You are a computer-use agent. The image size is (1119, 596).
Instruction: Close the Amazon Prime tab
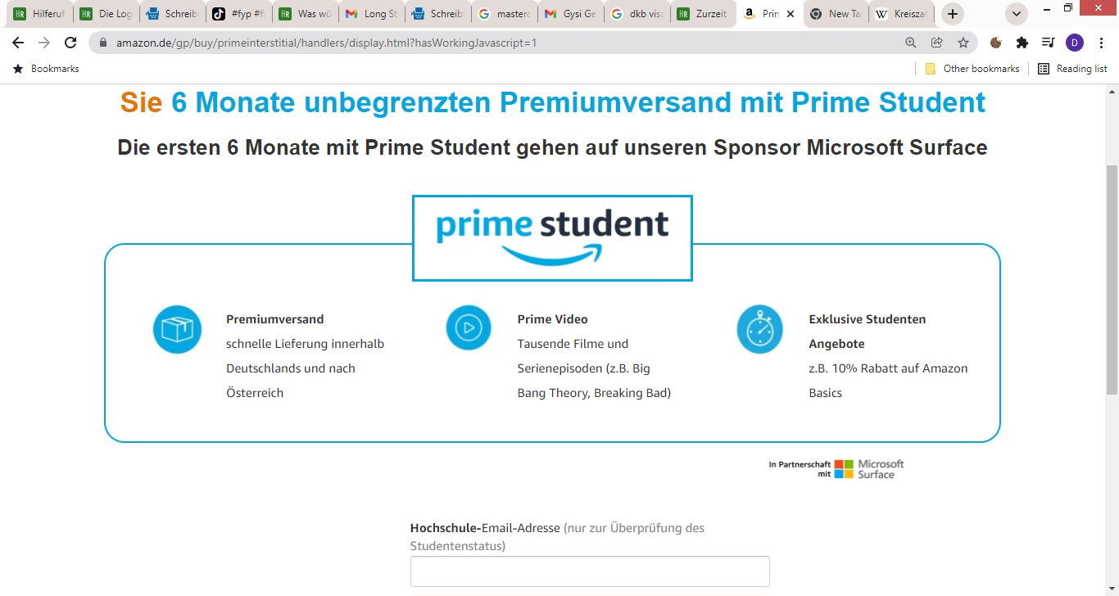[790, 14]
